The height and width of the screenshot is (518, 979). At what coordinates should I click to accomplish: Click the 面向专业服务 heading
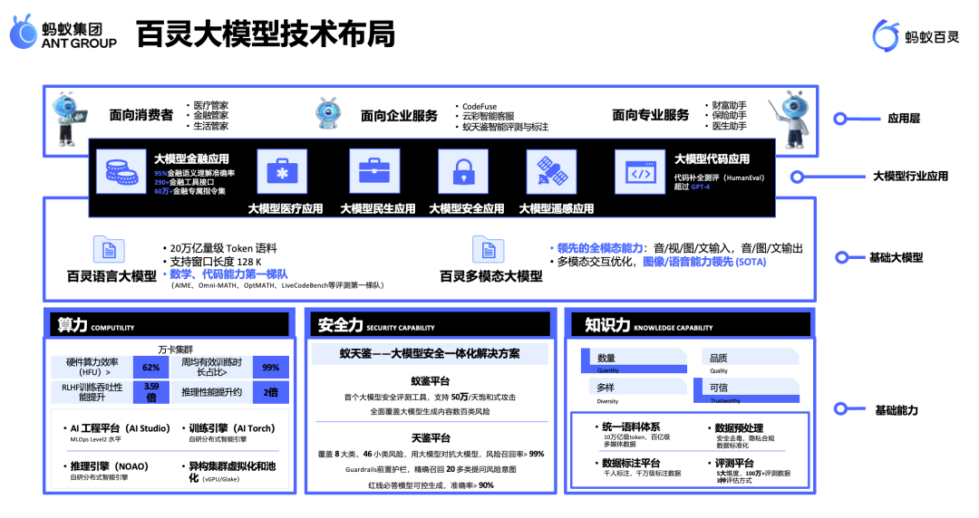tap(651, 115)
